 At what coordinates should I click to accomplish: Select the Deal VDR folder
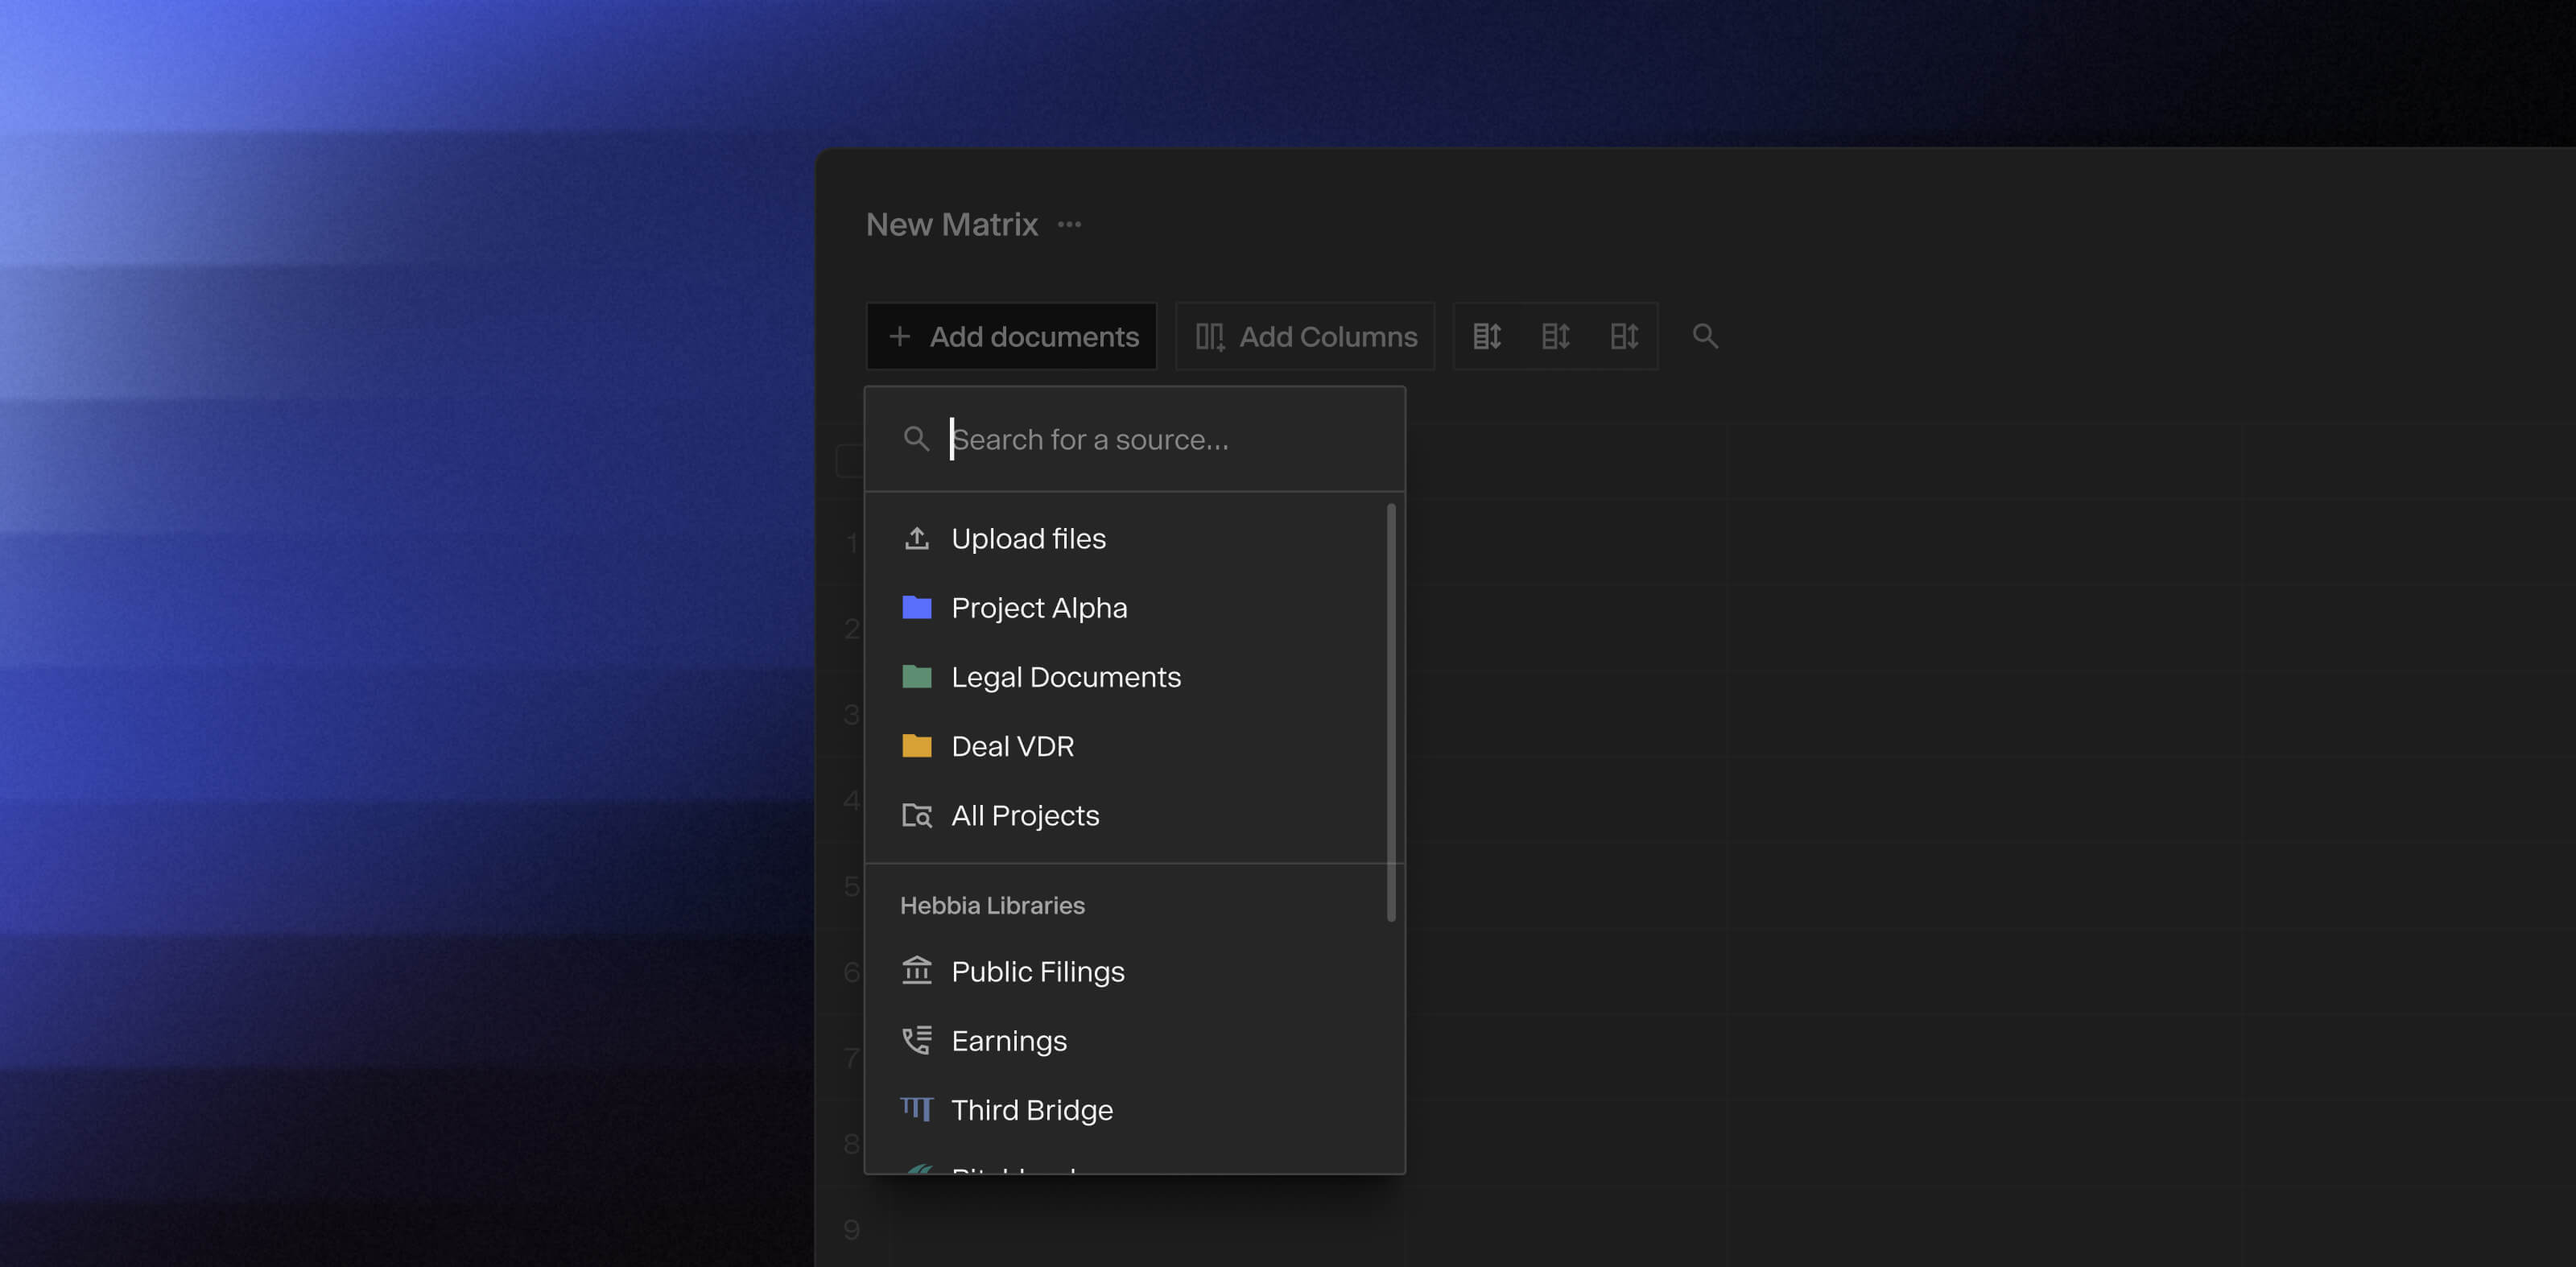click(x=1013, y=745)
